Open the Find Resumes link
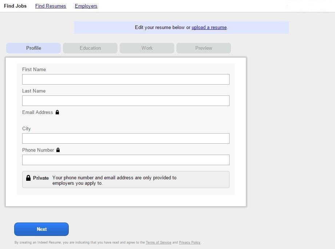This screenshot has height=249, width=335. pos(51,6)
